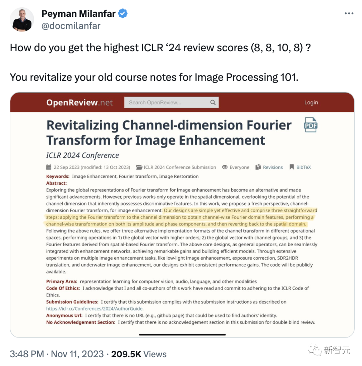
Task: Click the Peyman Milanfar display name
Action: [x=78, y=14]
